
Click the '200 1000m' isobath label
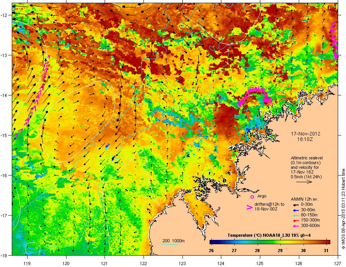click(x=173, y=241)
